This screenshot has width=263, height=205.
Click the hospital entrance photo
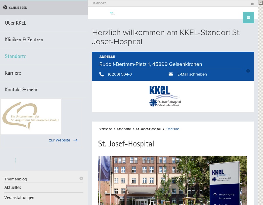tap(172, 180)
